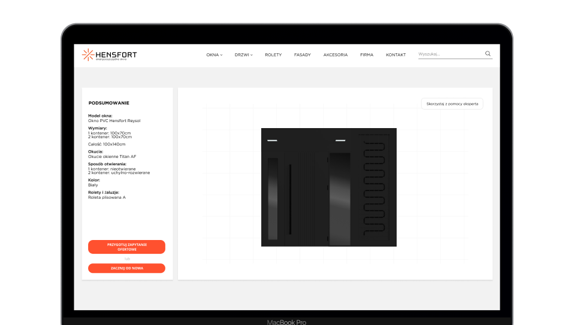Click the Roleta plisowana A entry
Image resolution: width=574 pixels, height=325 pixels.
[x=107, y=197]
